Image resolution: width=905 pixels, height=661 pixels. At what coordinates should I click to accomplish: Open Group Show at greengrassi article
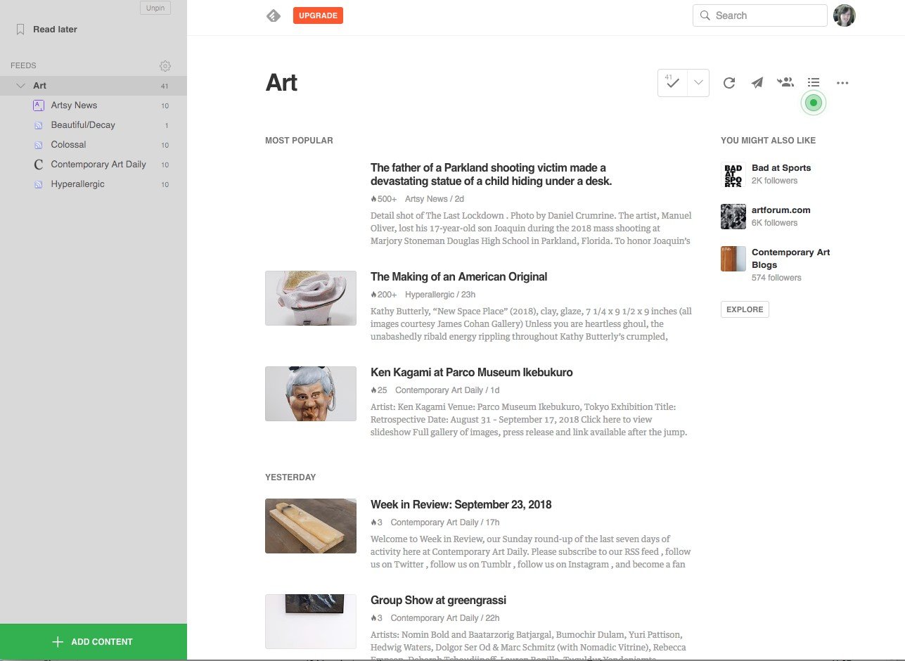pyautogui.click(x=438, y=601)
